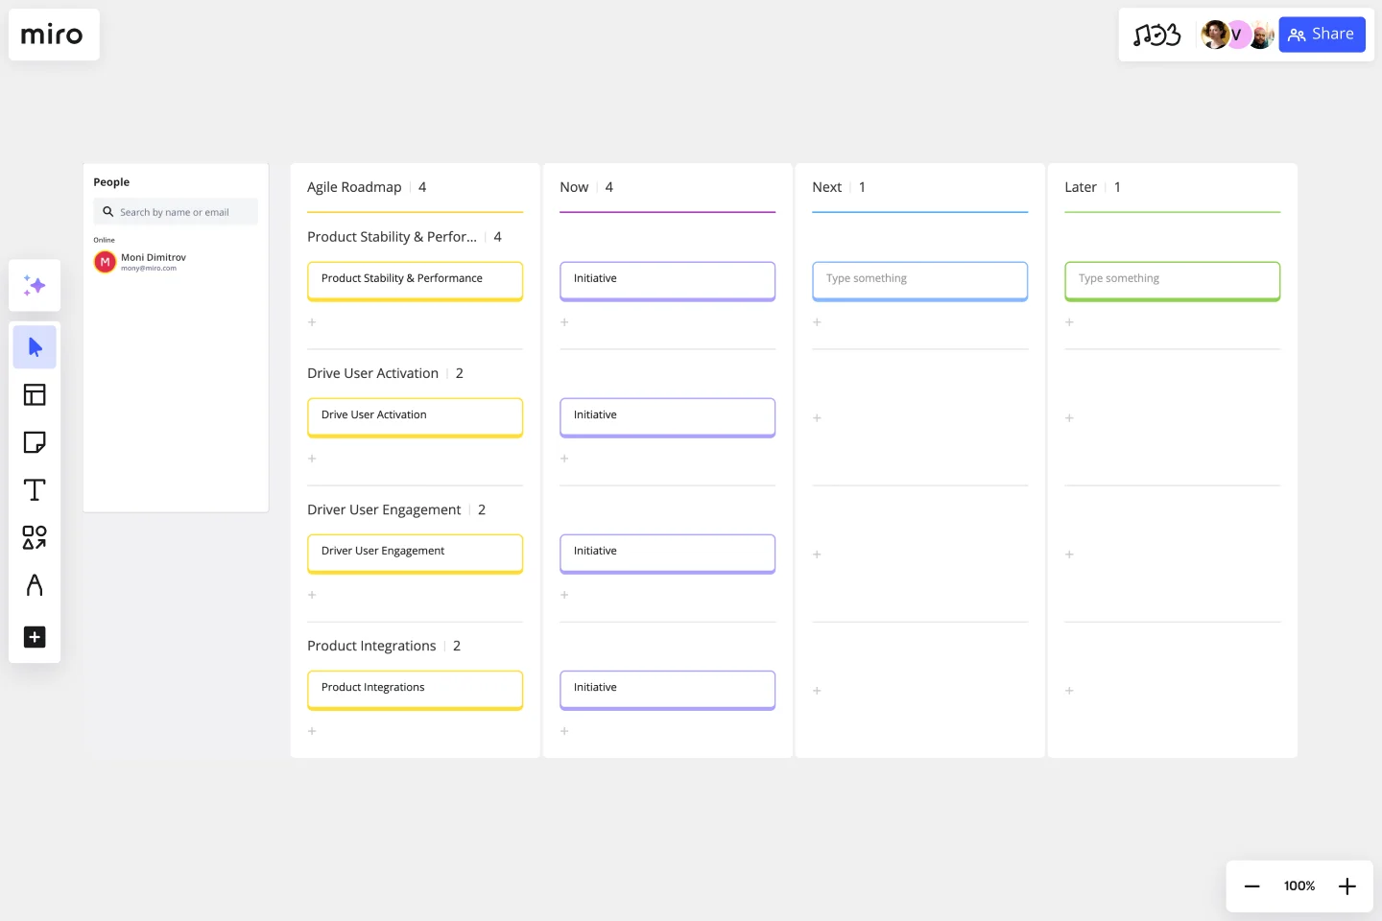Select Initiative card in Product Stability row
1382x921 pixels.
click(x=667, y=281)
